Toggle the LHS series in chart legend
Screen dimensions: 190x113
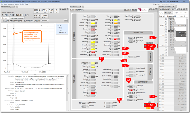coord(60,26)
